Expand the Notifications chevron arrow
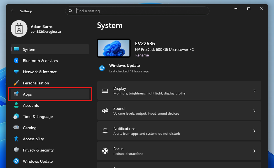 pos(254,131)
